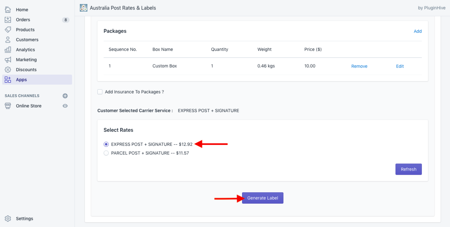The image size is (450, 227).
Task: Add a sales channel with plus icon
Action: click(65, 96)
